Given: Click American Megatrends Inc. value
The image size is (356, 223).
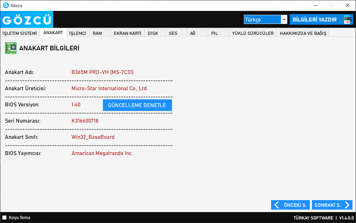Looking at the screenshot, I should (x=102, y=153).
